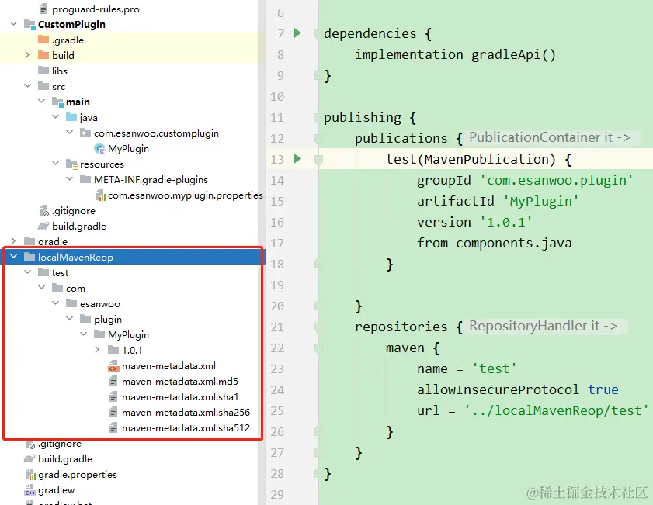Click line number 13 in gutter
The width and height of the screenshot is (653, 505).
pyautogui.click(x=277, y=159)
